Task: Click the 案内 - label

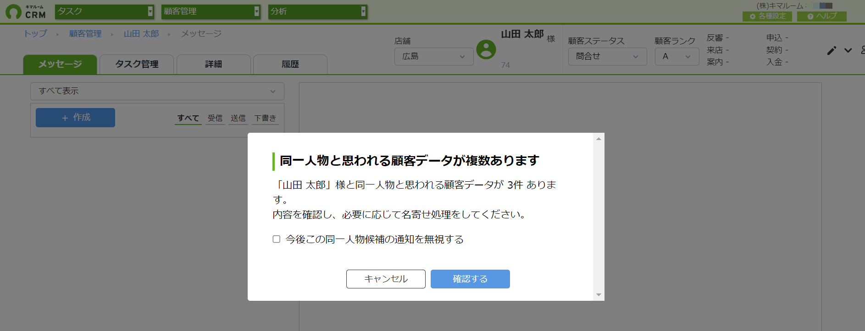Action: 718,62
